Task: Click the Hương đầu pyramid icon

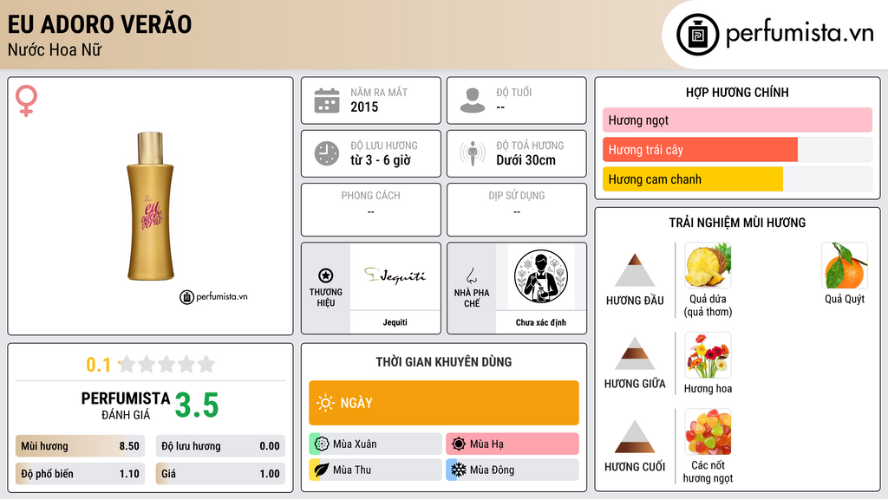Action: pyautogui.click(x=635, y=270)
